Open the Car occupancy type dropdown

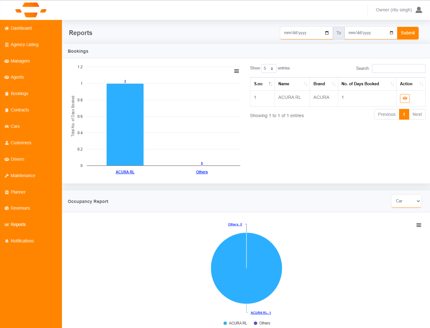pyautogui.click(x=406, y=201)
